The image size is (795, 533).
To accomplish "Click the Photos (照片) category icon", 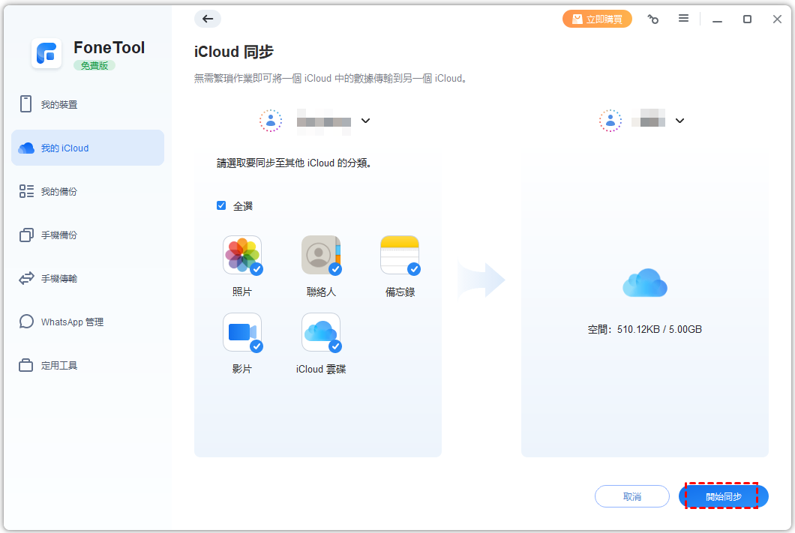I will coord(241,255).
